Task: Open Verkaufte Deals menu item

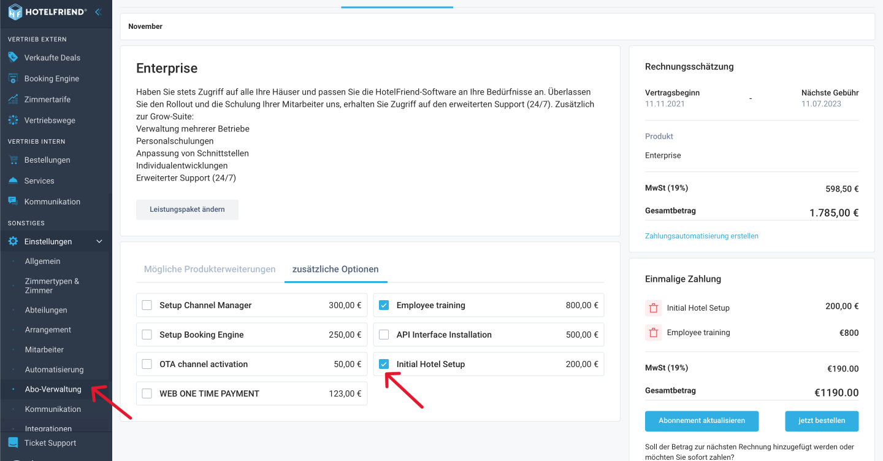Action: click(x=52, y=58)
